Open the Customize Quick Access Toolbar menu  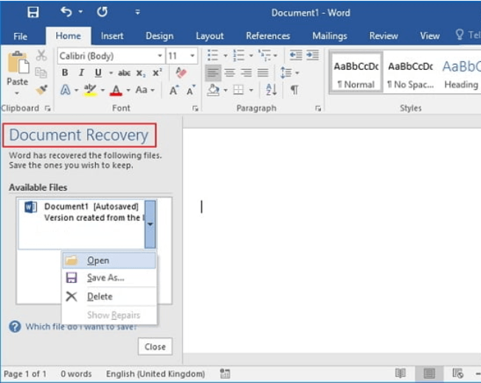(137, 13)
